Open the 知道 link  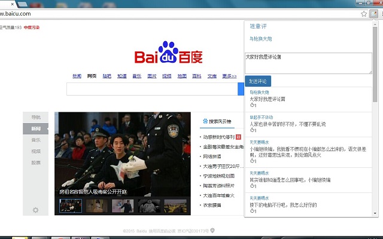point(122,76)
